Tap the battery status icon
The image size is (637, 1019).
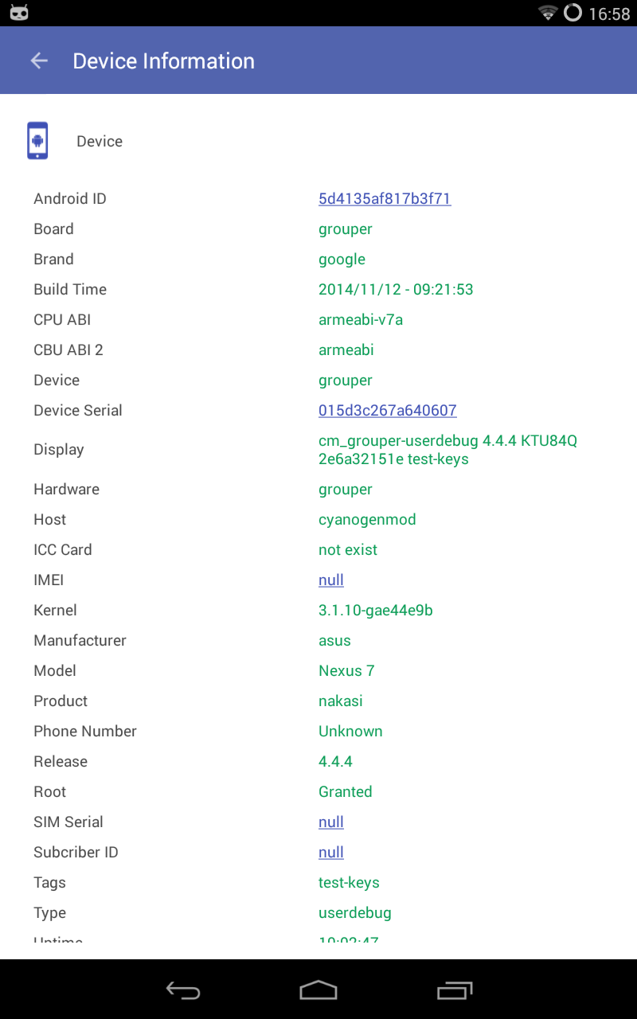[x=572, y=12]
